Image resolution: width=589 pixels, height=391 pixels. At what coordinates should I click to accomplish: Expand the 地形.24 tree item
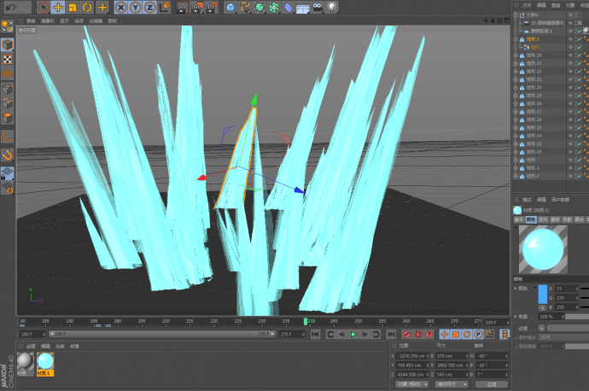pyautogui.click(x=515, y=55)
